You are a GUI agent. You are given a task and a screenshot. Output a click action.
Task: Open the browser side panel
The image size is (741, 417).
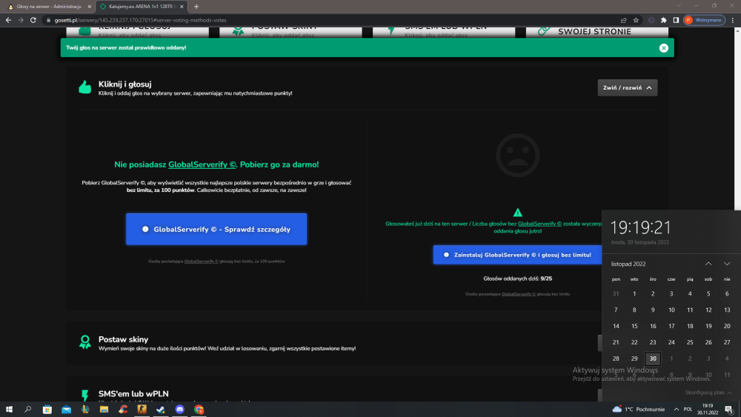676,20
